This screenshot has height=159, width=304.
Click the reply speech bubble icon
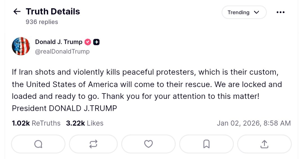pos(38,144)
